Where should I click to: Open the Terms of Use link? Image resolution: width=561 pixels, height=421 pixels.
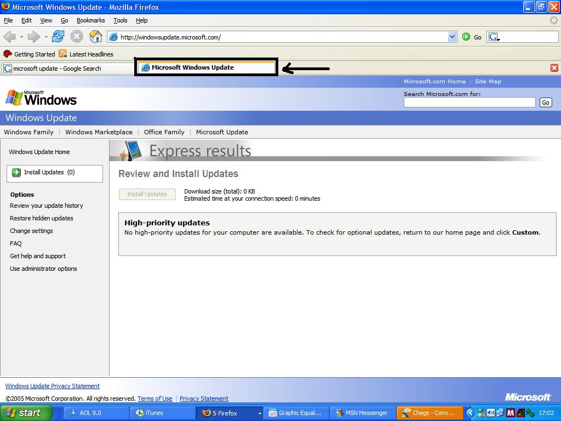(155, 399)
